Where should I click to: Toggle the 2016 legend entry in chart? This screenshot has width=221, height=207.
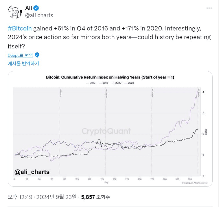tap(104, 83)
